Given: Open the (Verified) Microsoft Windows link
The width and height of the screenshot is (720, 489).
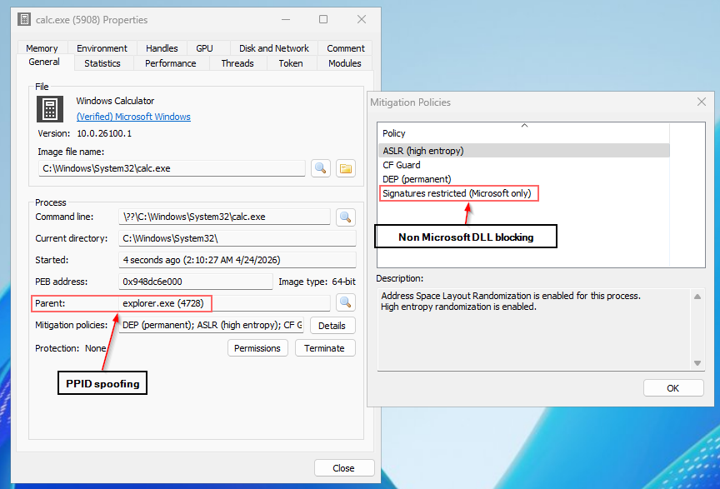Looking at the screenshot, I should pos(133,117).
